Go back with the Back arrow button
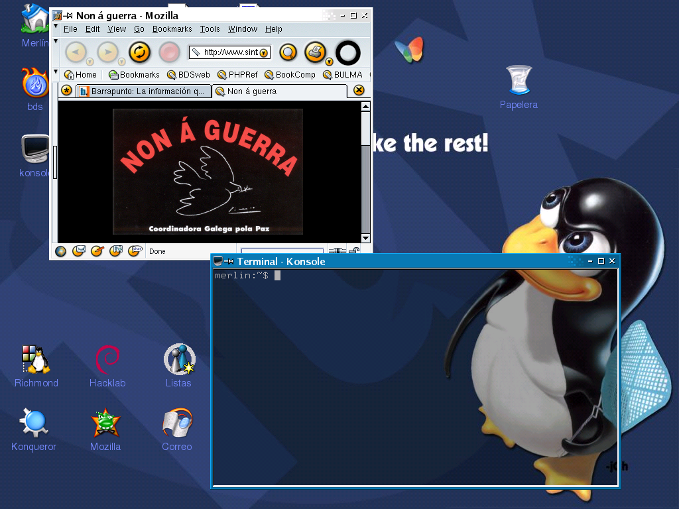Screen dimensions: 679x509 point(76,52)
